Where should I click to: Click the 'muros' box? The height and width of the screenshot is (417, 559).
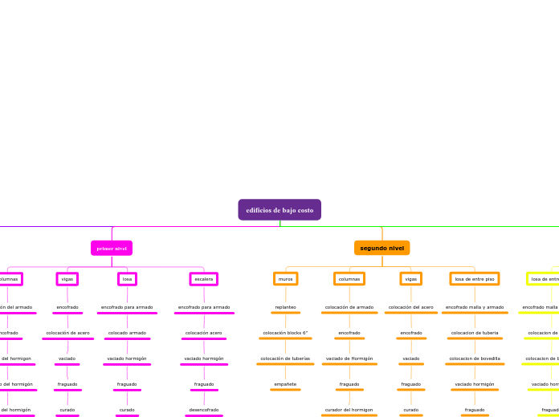tap(286, 279)
